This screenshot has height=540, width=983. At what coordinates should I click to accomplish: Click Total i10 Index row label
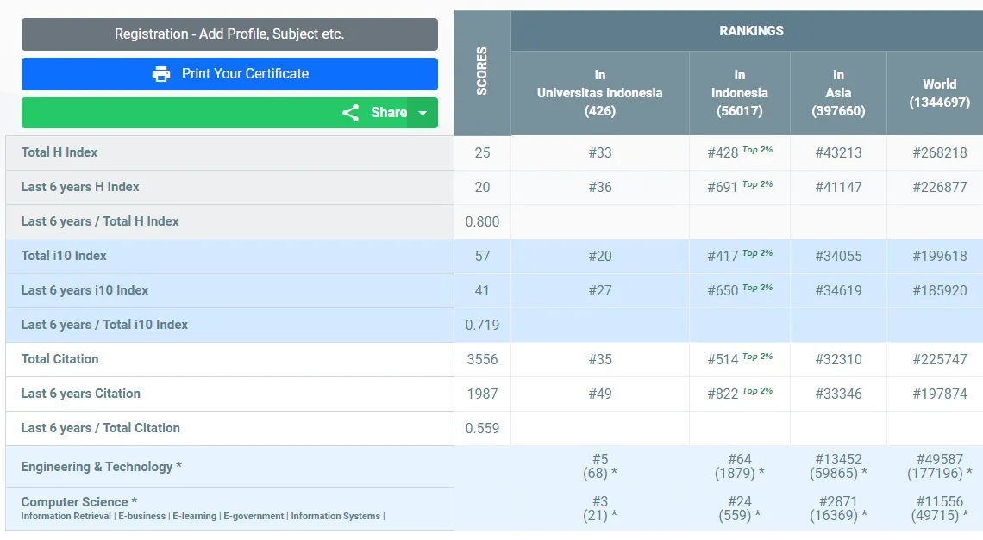64,256
